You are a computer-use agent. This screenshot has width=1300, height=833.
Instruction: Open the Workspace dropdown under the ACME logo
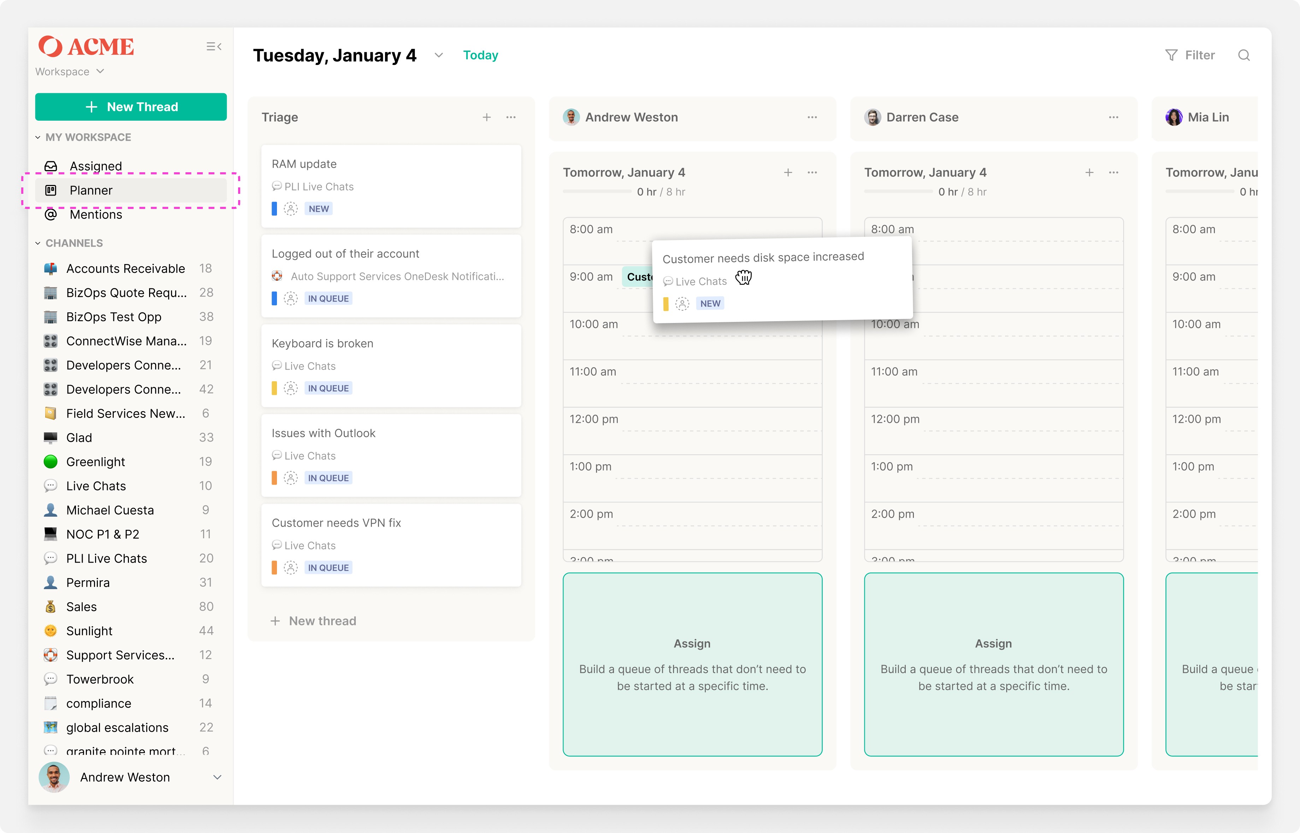(x=69, y=72)
